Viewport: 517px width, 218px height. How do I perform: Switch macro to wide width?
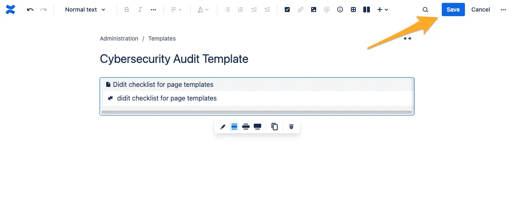[246, 127]
